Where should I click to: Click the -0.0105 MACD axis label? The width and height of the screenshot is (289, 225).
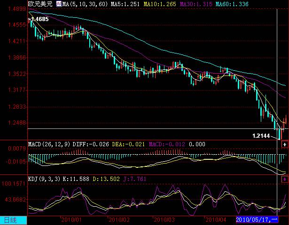click(16, 162)
